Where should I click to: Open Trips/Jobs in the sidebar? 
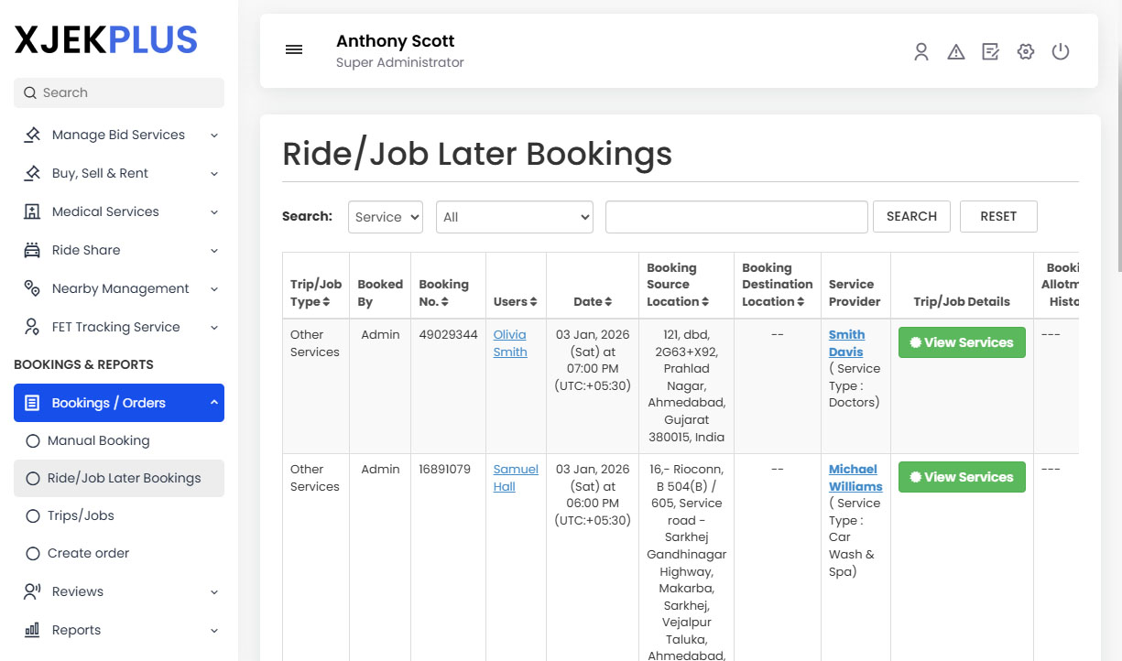[x=79, y=515]
